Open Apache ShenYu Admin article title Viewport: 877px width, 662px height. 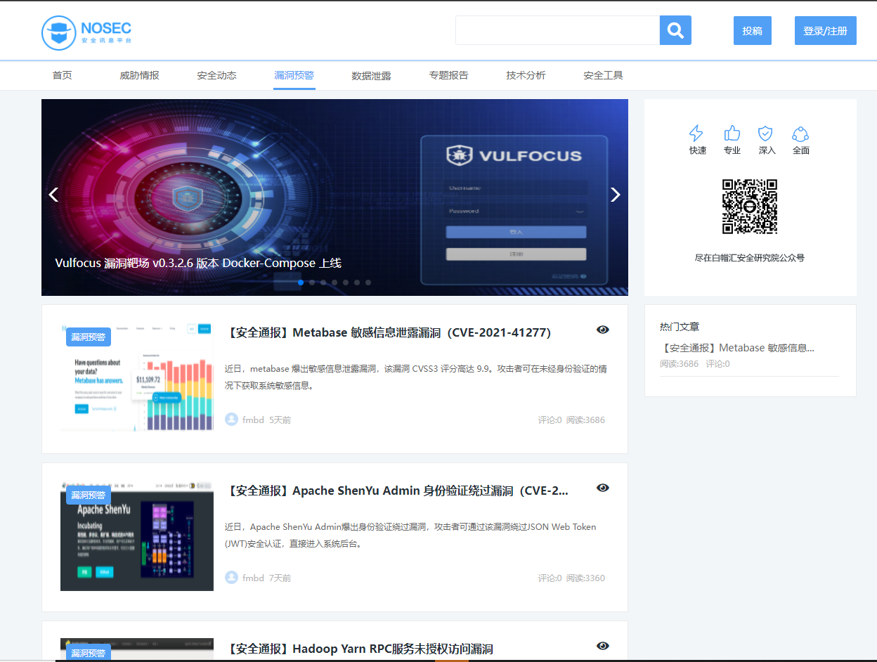(396, 491)
